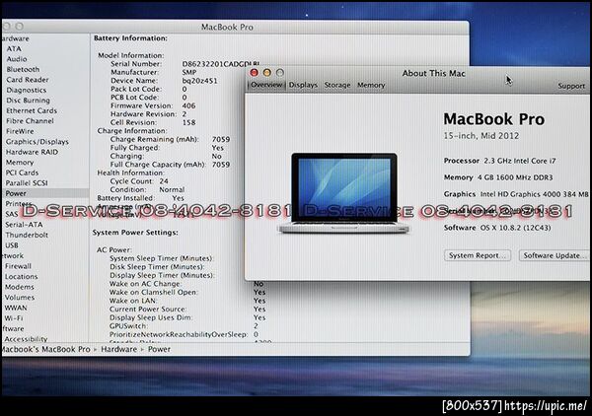Select Thunderbolt hardware entry
Screen dimensions: 592x416
point(27,235)
